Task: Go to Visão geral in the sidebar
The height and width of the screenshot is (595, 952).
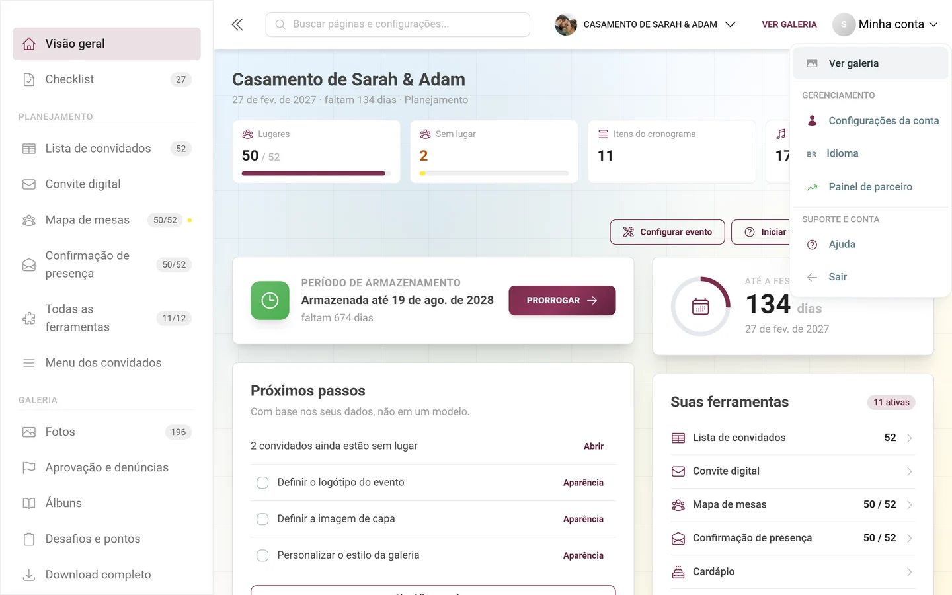Action: 106,44
